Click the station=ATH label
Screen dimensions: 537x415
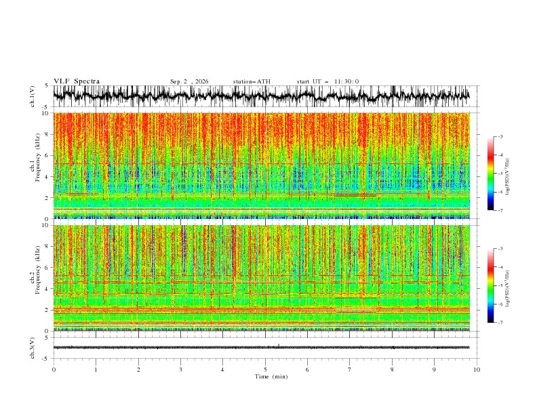(x=252, y=81)
